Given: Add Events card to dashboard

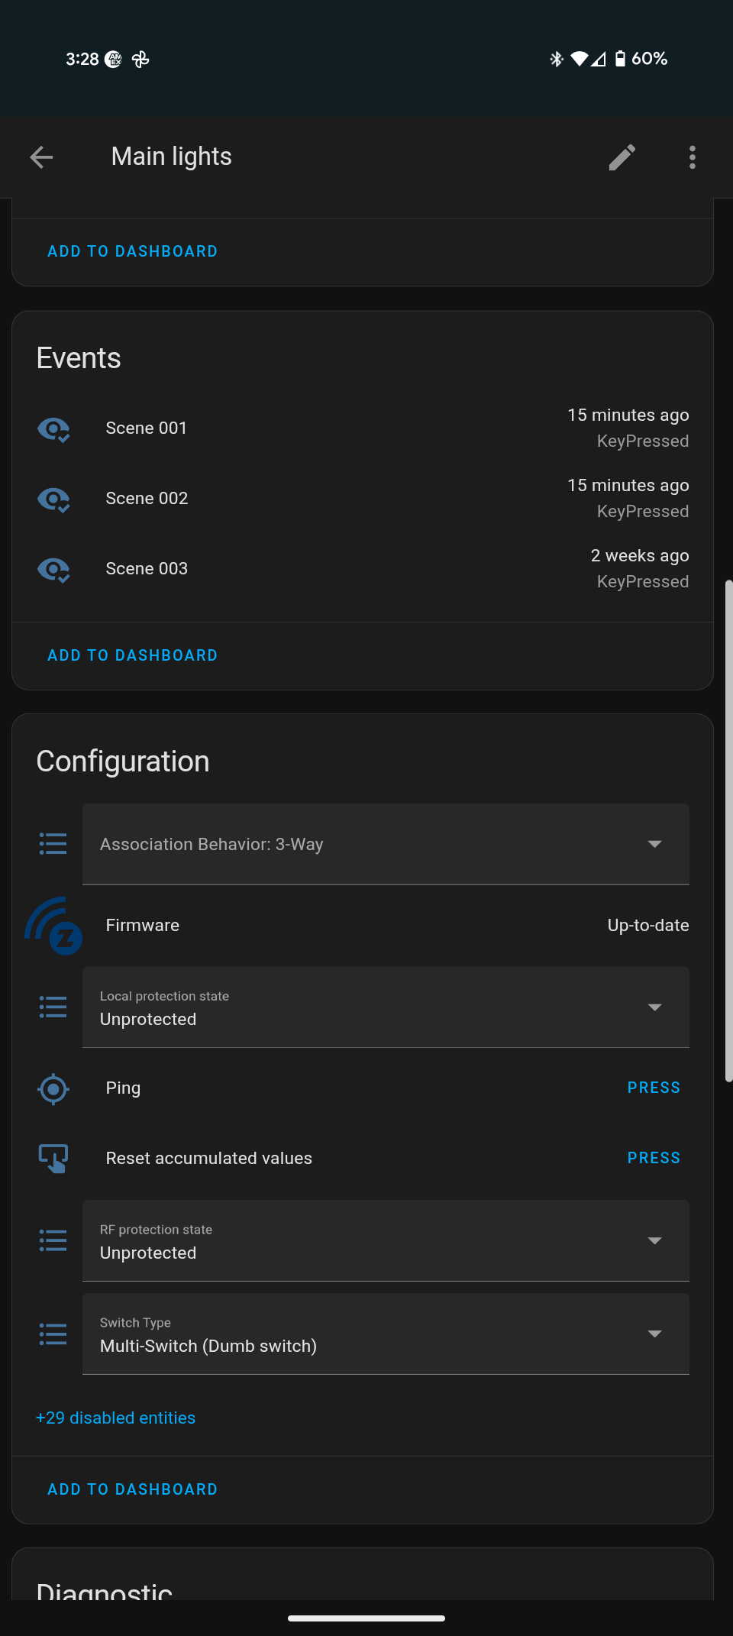Looking at the screenshot, I should tap(133, 655).
